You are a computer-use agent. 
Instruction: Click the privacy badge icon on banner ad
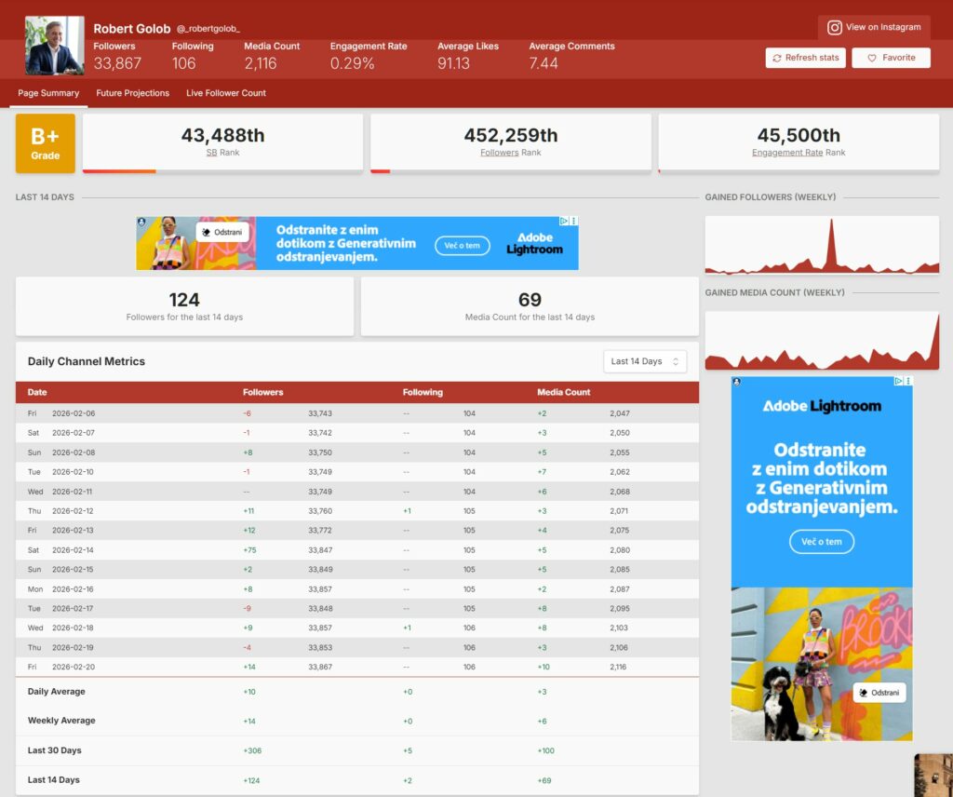[x=141, y=222]
